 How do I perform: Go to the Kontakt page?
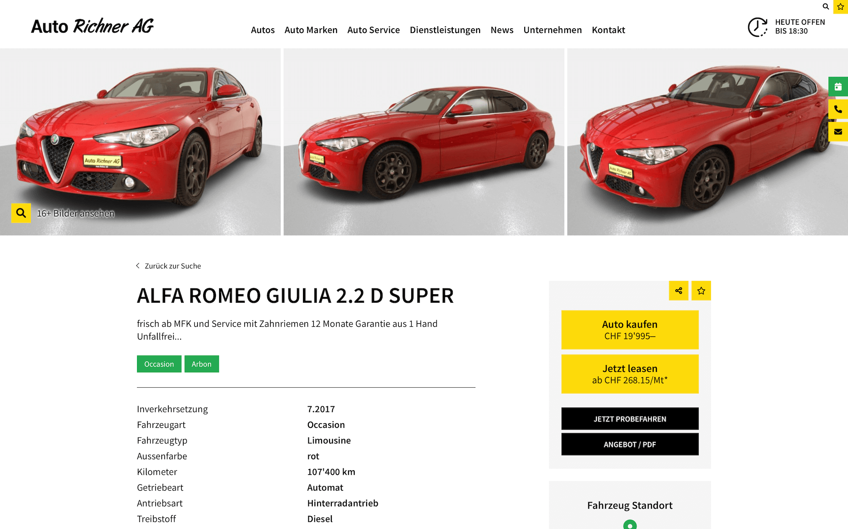(x=609, y=30)
